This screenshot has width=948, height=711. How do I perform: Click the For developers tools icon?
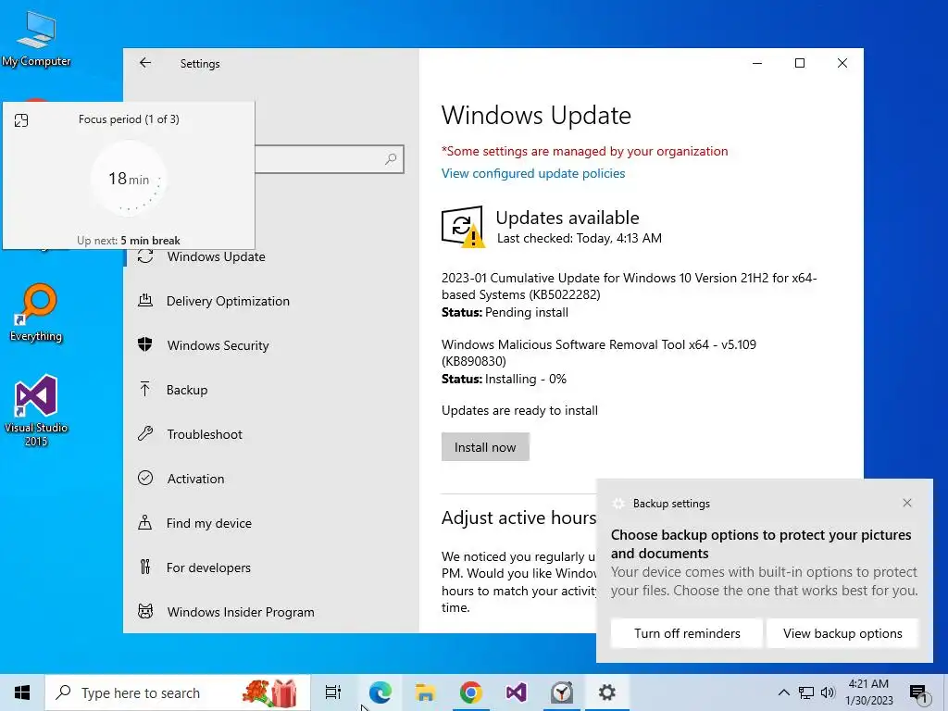(x=145, y=567)
